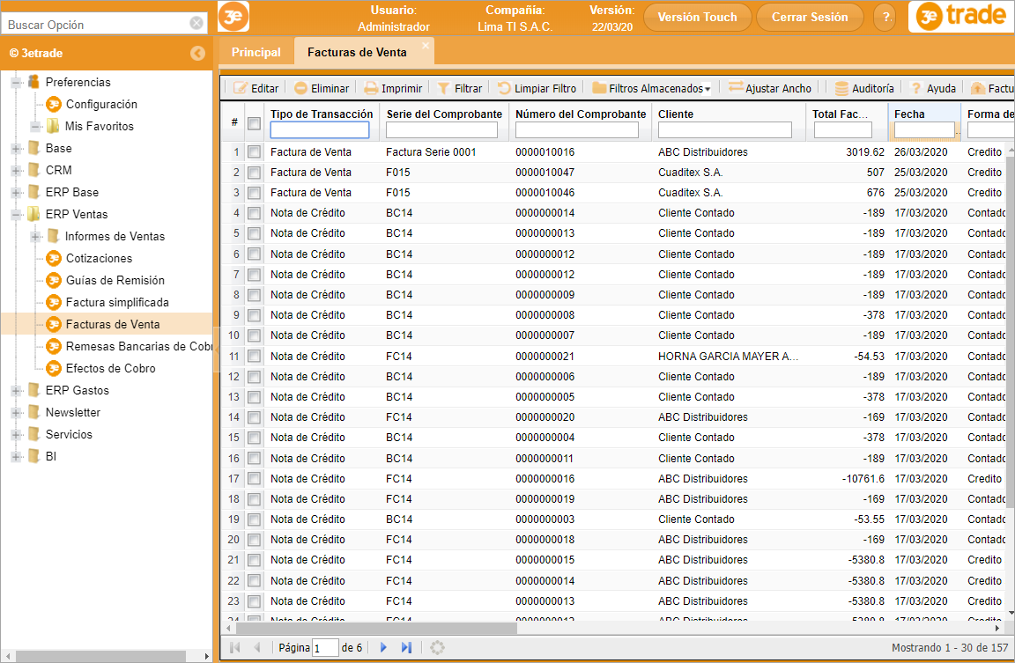Check the box for row 1
Image resolution: width=1015 pixels, height=663 pixels.
point(254,152)
